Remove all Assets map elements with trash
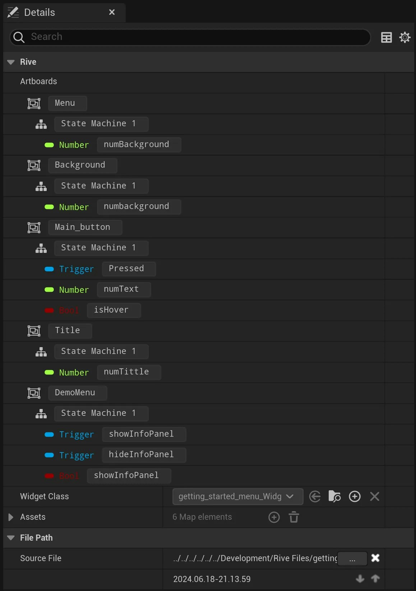The width and height of the screenshot is (416, 591). pyautogui.click(x=294, y=517)
